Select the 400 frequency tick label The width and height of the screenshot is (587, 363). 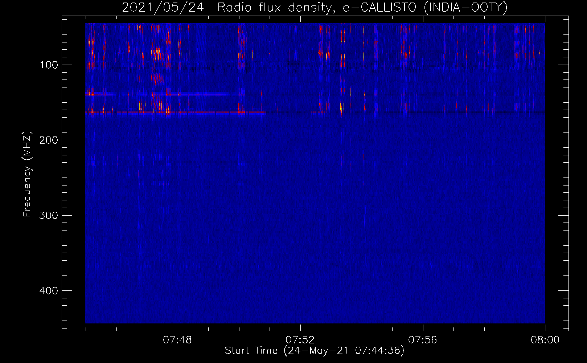49,291
